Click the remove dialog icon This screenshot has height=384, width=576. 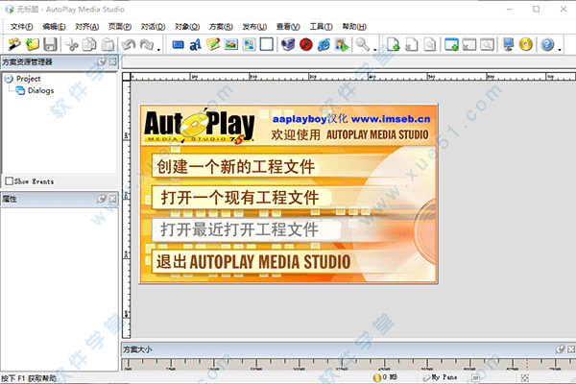[x=469, y=44]
